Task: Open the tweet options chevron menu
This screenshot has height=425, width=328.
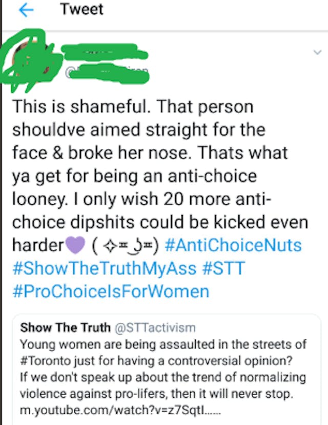Action: click(315, 52)
